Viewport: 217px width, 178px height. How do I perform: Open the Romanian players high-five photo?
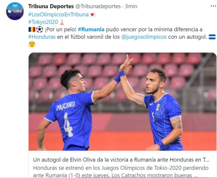123,101
